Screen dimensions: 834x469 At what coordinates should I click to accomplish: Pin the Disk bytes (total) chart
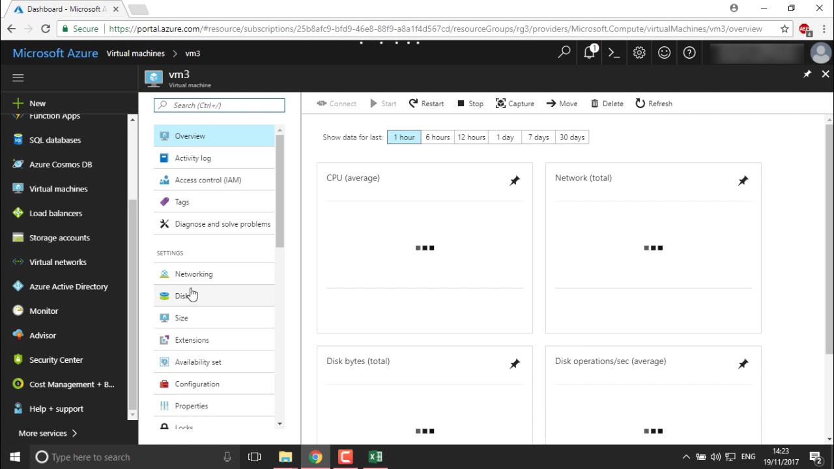click(515, 363)
